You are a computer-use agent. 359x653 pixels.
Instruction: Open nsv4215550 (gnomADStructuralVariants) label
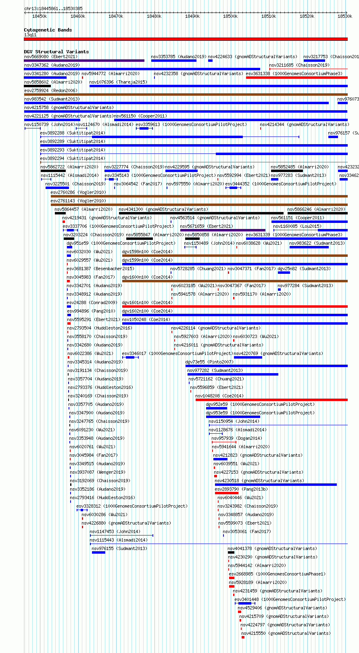tap(286, 633)
